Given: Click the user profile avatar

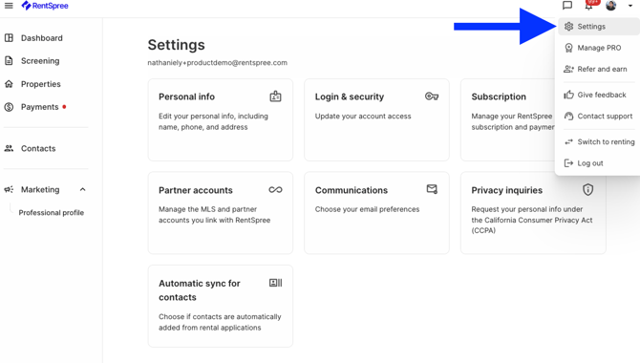Looking at the screenshot, I should tap(611, 6).
